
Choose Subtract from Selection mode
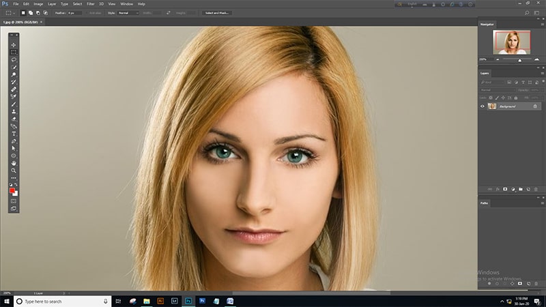tap(38, 13)
